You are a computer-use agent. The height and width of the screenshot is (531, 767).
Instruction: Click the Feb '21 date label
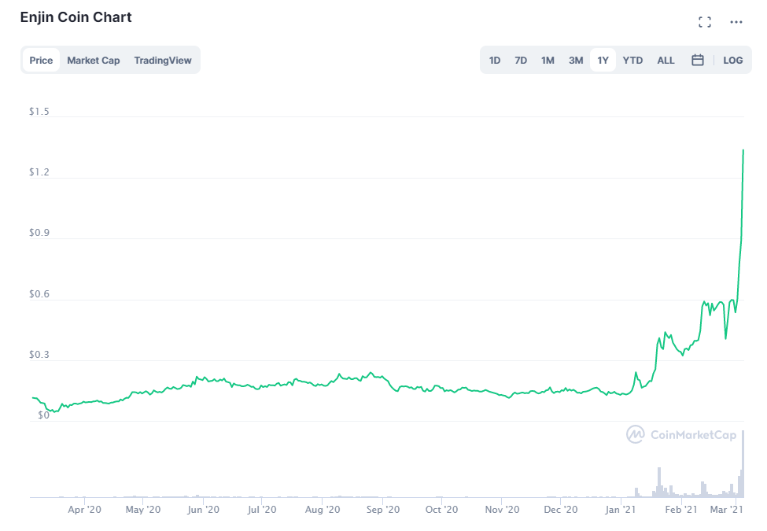pyautogui.click(x=681, y=510)
